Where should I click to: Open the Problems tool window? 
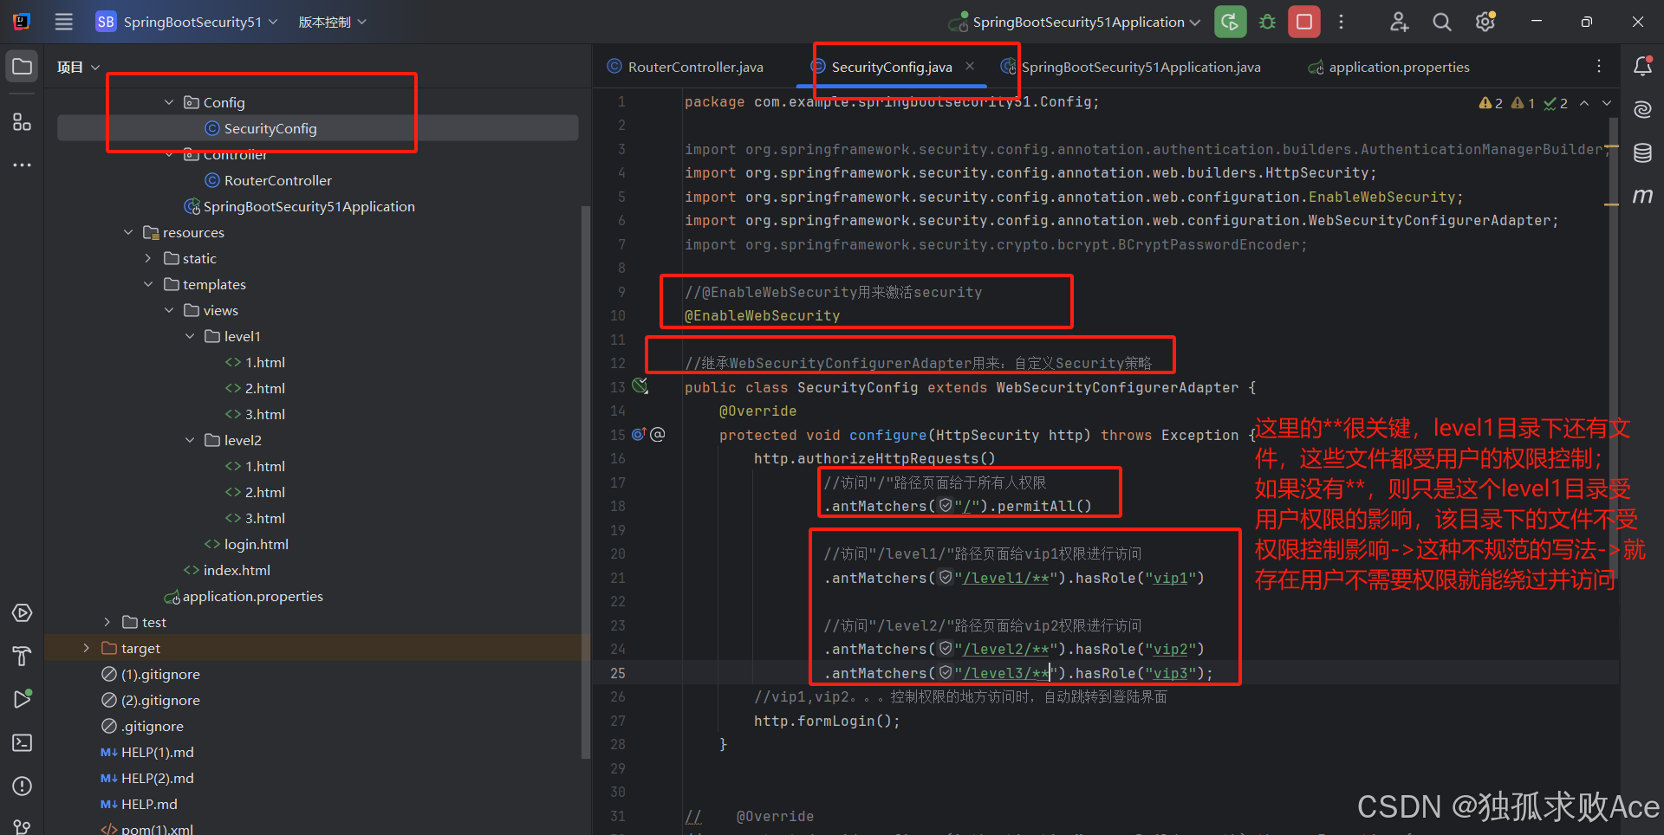tap(23, 786)
